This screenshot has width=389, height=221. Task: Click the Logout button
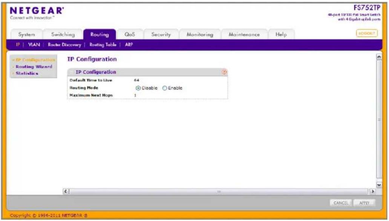pos(367,33)
